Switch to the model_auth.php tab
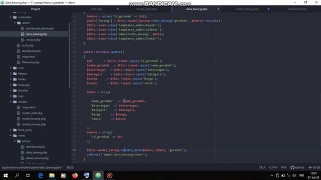The height and width of the screenshot is (180, 321). point(146,9)
